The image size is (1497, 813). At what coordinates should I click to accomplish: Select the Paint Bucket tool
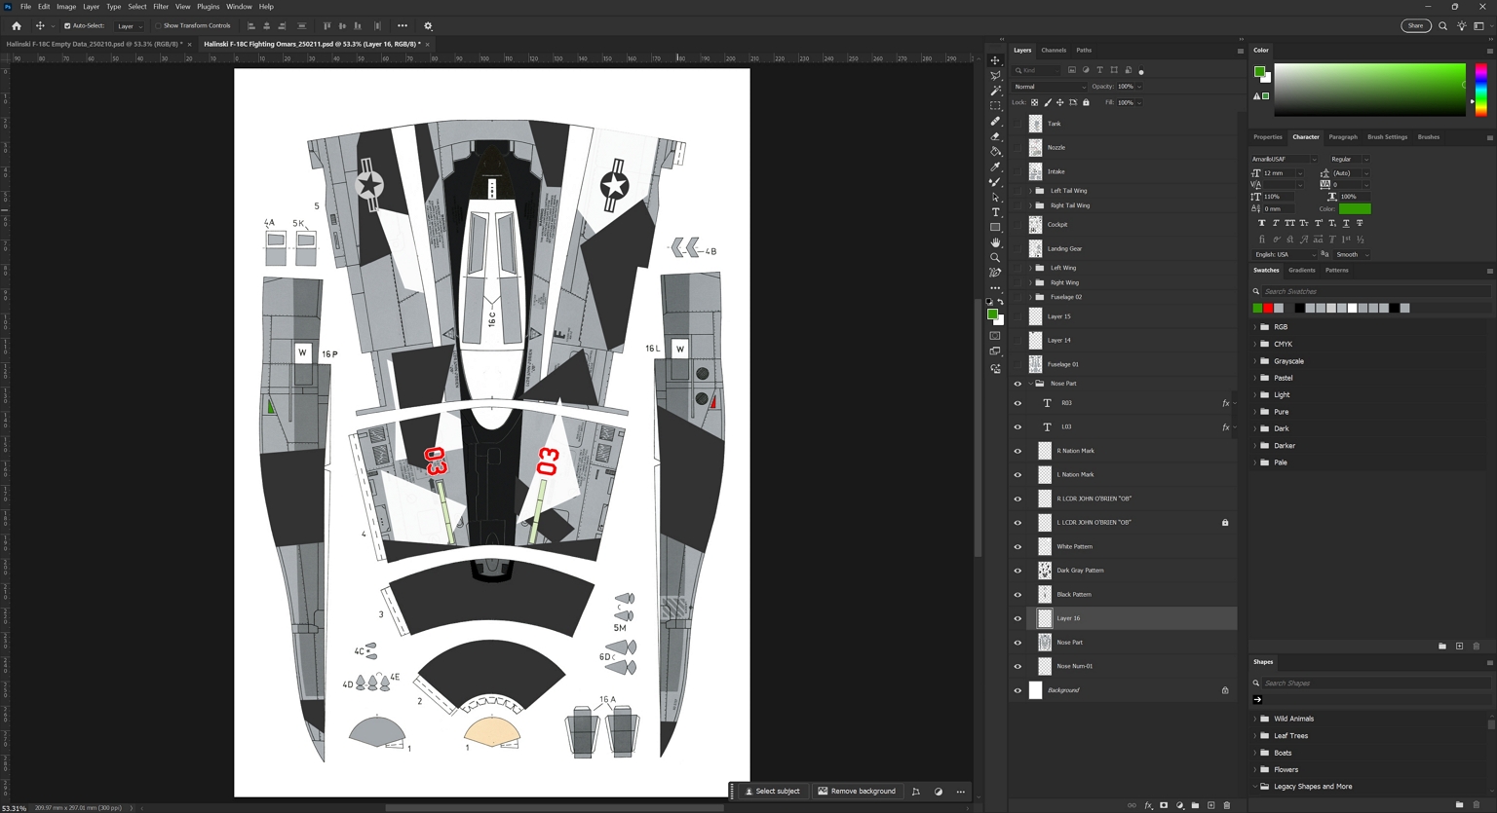coord(995,151)
